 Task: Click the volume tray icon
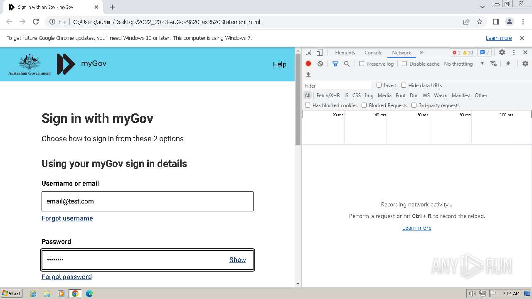click(472, 294)
